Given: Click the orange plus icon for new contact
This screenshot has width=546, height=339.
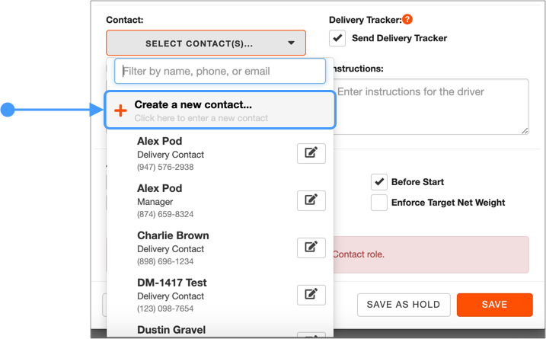Looking at the screenshot, I should tap(120, 110).
